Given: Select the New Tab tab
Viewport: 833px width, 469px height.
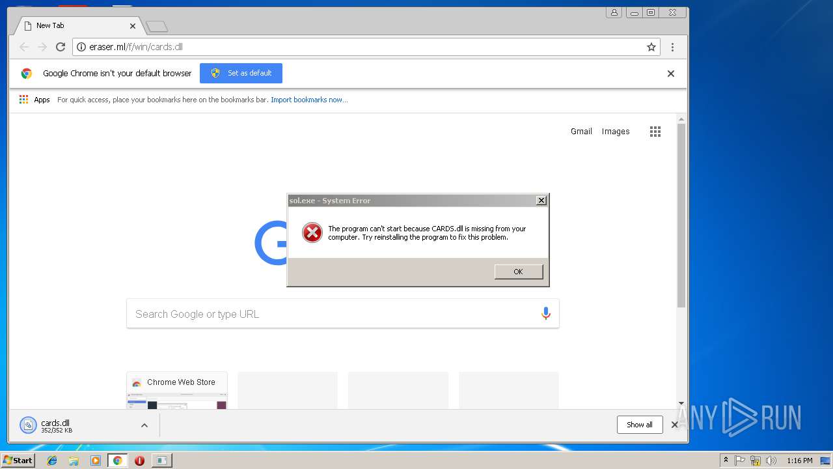Looking at the screenshot, I should coord(78,25).
